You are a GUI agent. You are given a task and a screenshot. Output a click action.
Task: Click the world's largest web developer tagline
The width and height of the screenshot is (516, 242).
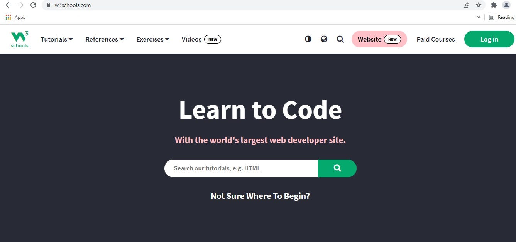point(260,140)
